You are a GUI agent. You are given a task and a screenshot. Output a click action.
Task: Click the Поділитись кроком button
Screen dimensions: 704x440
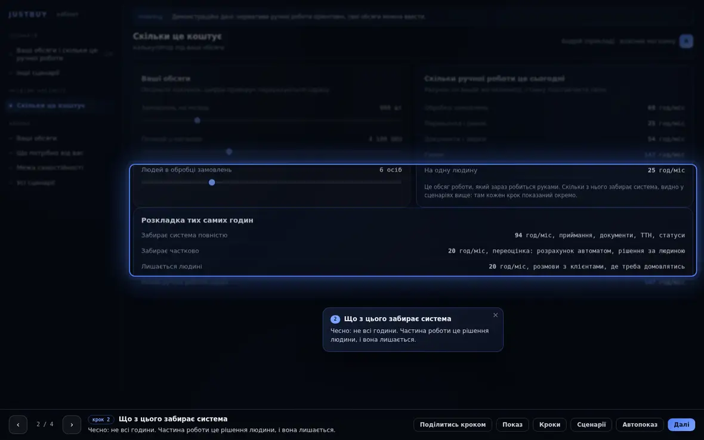pyautogui.click(x=453, y=424)
